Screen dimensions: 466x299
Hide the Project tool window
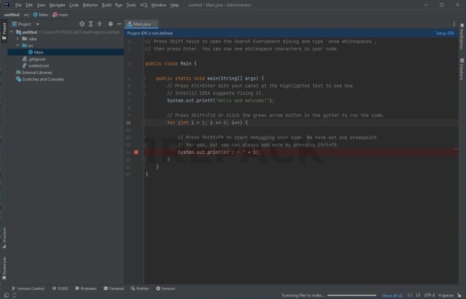(x=118, y=24)
